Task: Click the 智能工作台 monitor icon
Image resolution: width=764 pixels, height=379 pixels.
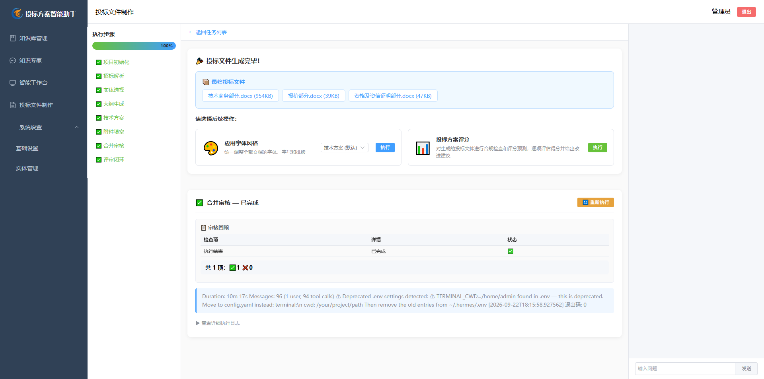Action: pos(13,83)
